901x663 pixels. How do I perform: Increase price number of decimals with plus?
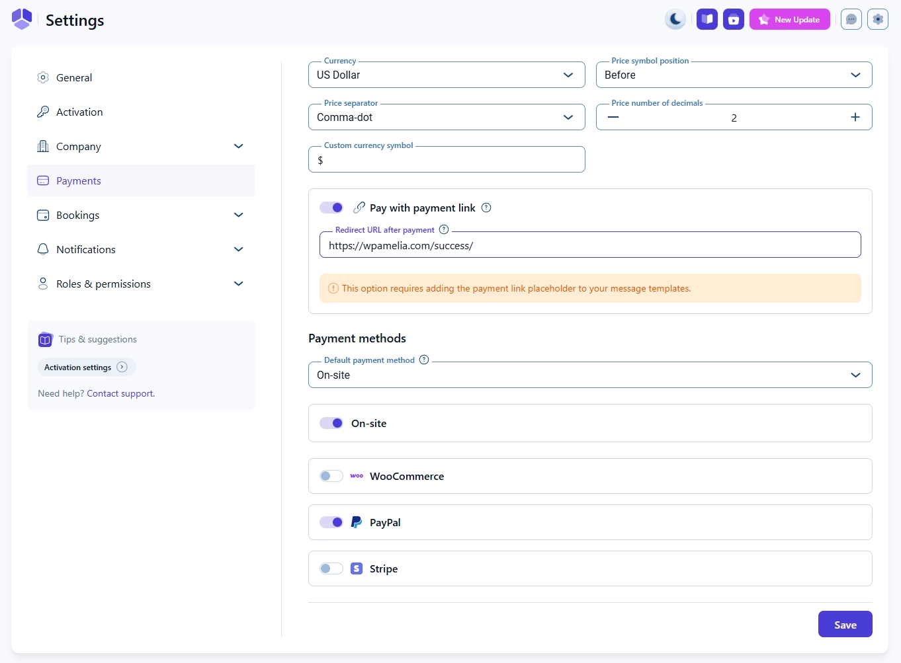855,117
